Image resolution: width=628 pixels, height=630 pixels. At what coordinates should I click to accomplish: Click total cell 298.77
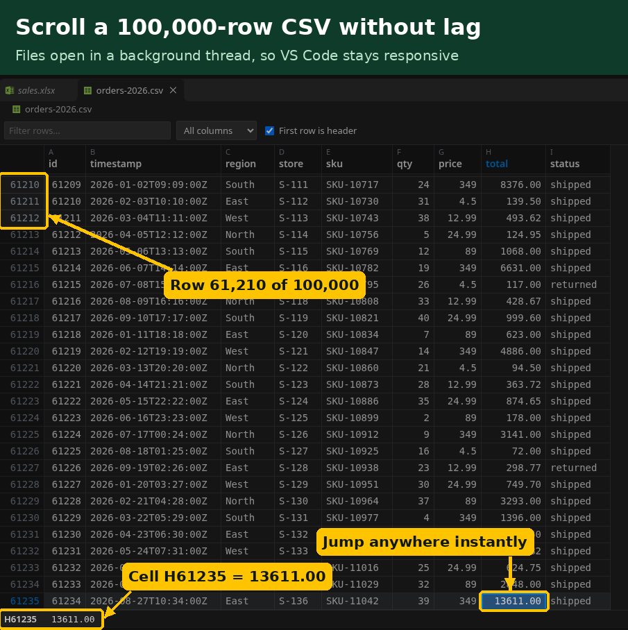pyautogui.click(x=514, y=468)
